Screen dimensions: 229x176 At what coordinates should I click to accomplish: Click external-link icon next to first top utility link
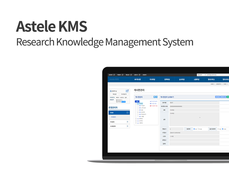click(x=114, y=75)
